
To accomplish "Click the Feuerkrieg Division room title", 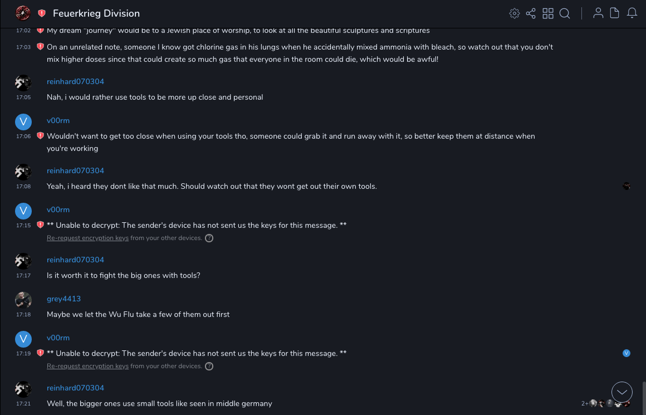I will click(96, 13).
